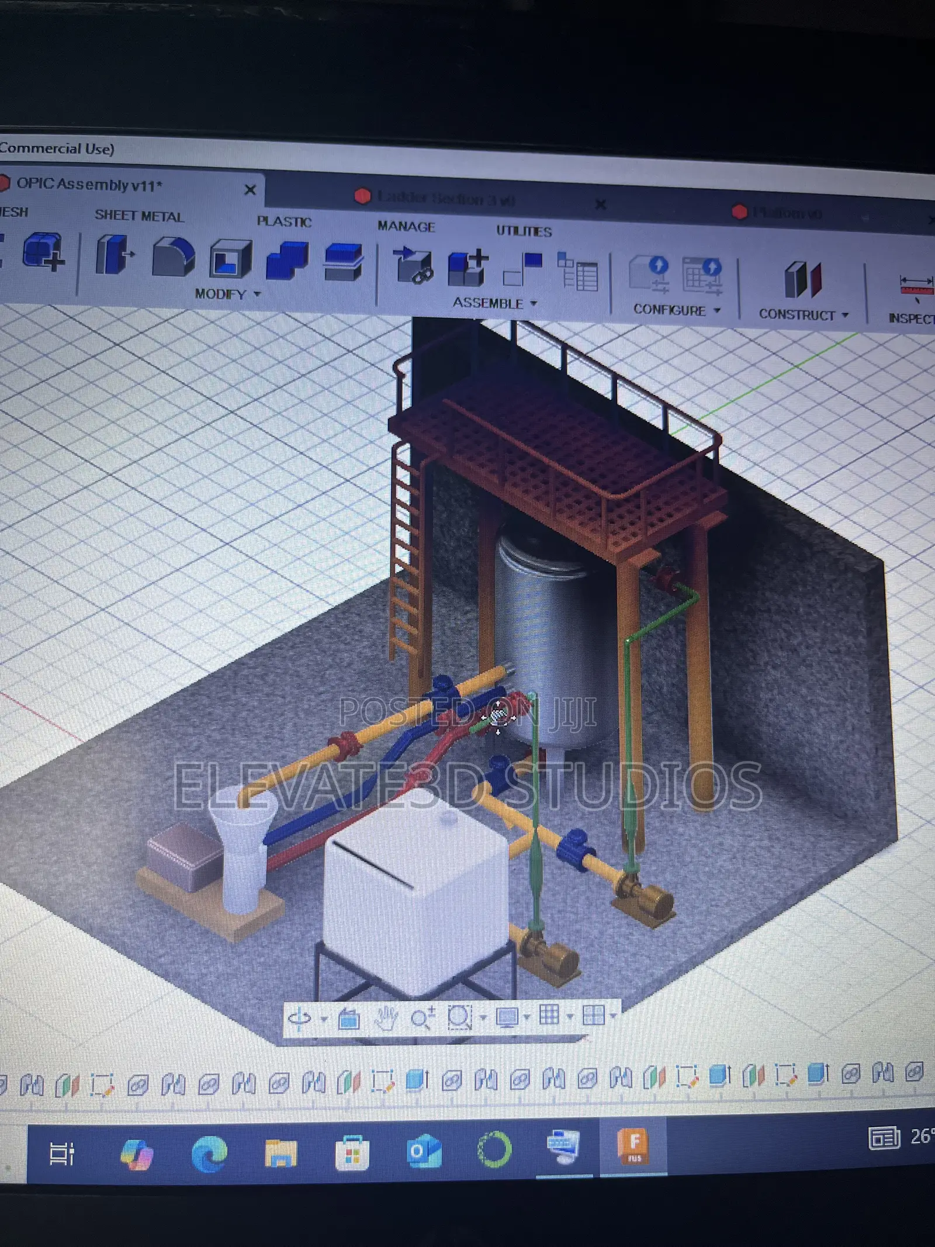Open Outlook from the taskbar
Image resolution: width=935 pixels, height=1247 pixels.
(x=424, y=1152)
